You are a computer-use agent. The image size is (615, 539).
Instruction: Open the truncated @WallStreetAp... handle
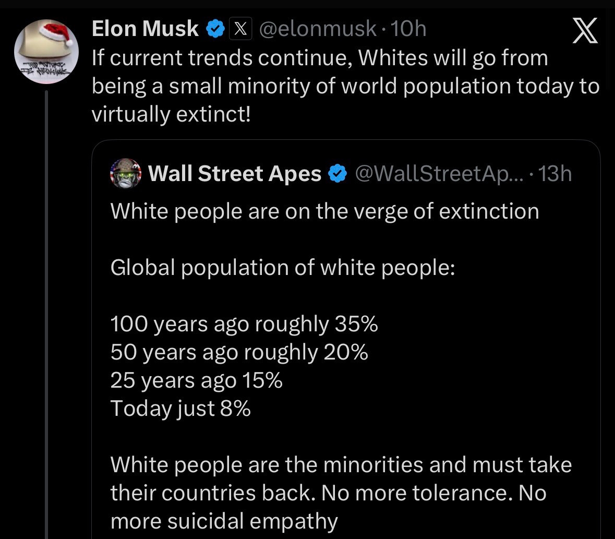438,174
